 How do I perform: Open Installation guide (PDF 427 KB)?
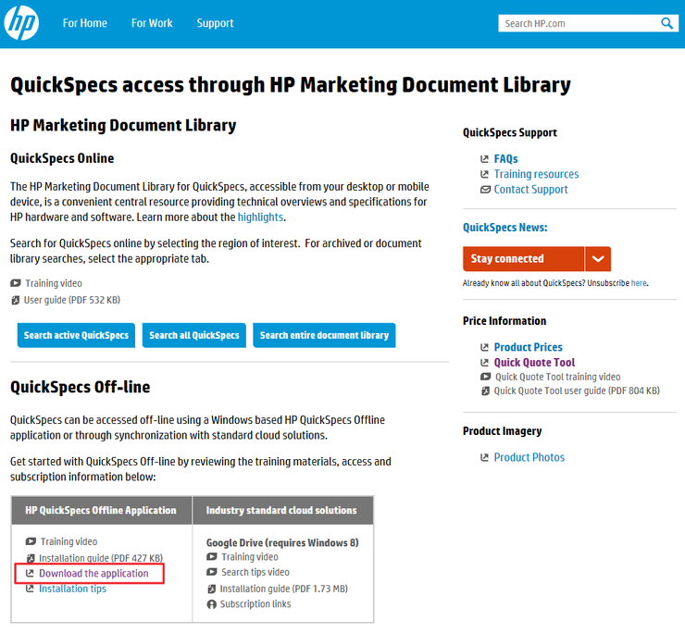tap(101, 558)
